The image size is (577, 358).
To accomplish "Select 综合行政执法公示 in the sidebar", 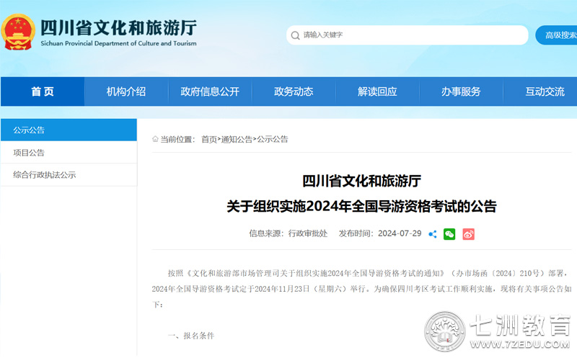I will (69, 175).
